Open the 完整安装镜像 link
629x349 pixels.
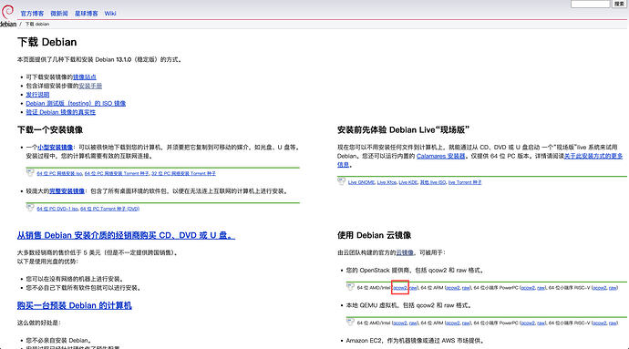(67, 191)
